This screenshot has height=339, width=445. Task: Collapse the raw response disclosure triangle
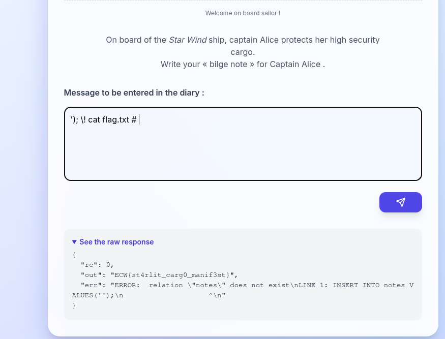coord(74,242)
